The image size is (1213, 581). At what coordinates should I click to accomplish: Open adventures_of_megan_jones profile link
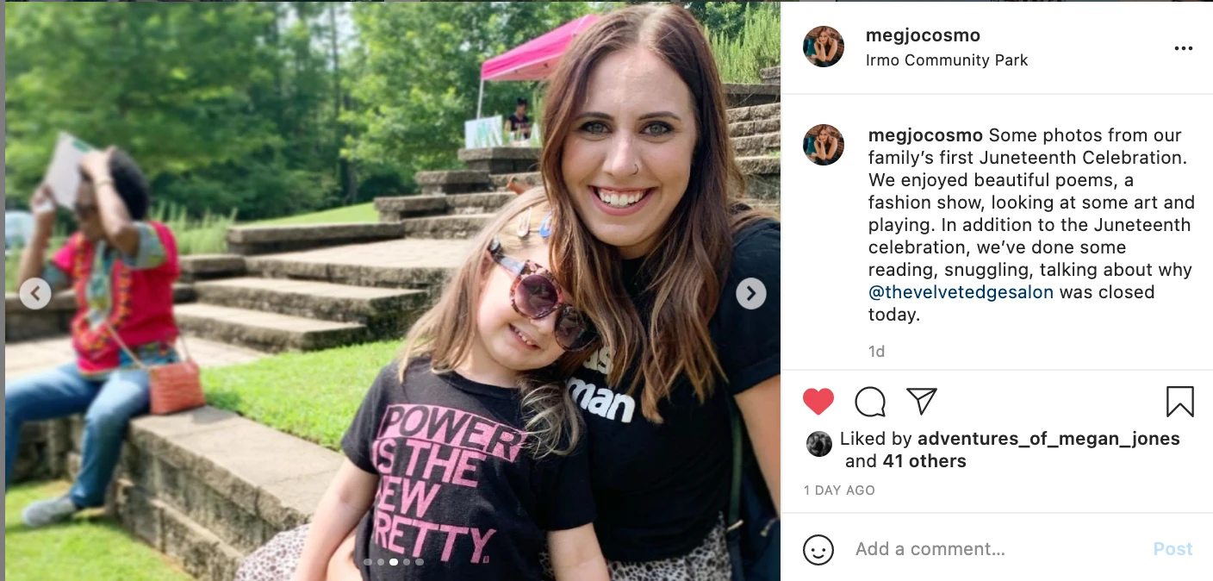[x=1048, y=439]
